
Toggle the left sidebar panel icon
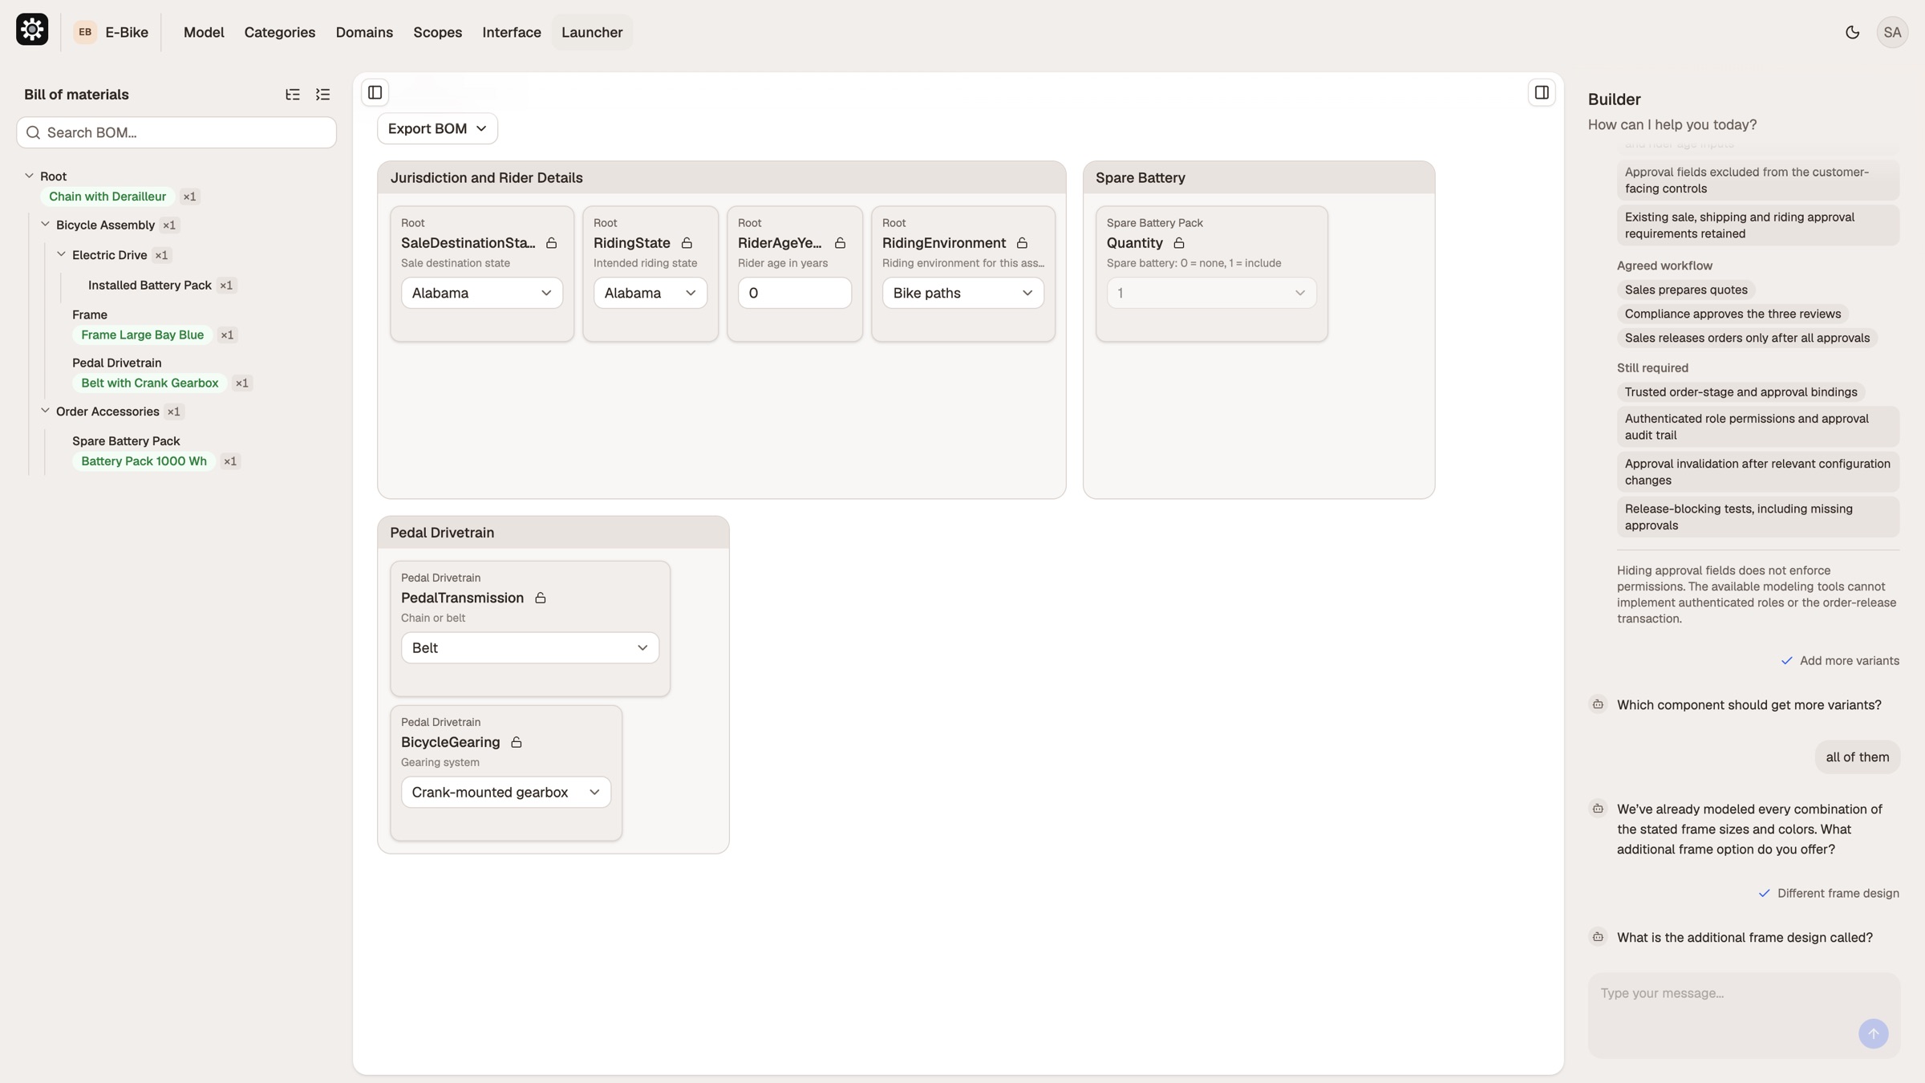375,92
